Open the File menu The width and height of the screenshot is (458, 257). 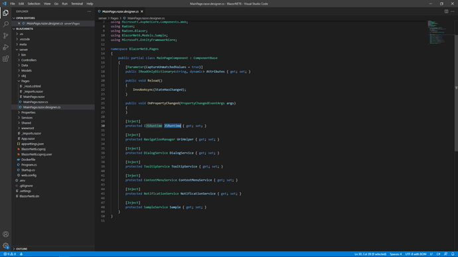point(12,4)
